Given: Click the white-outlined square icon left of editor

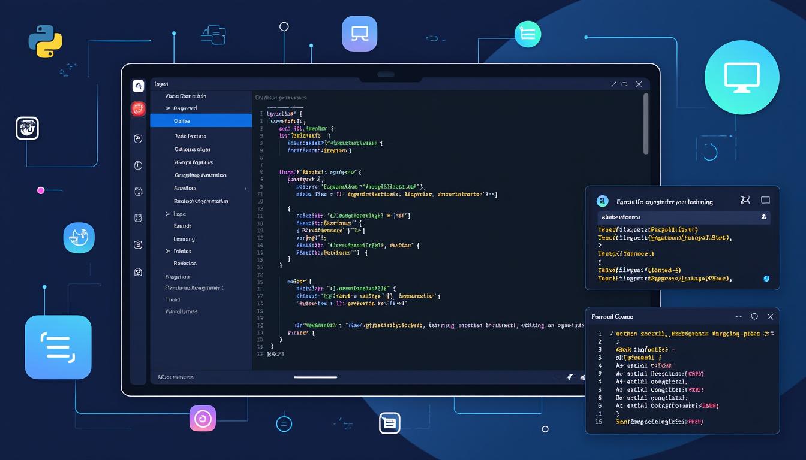Looking at the screenshot, I should coord(27,128).
